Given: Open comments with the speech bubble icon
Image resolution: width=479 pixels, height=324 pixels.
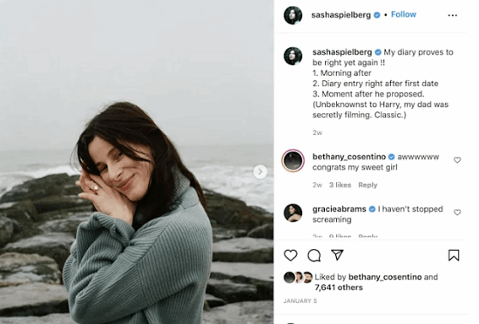Looking at the screenshot, I should 314,255.
